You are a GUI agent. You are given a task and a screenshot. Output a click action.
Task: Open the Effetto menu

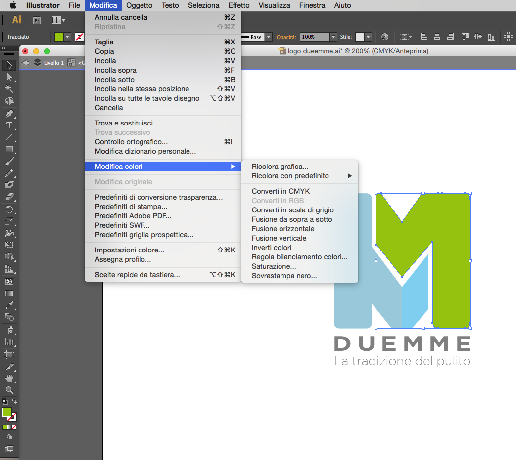click(x=239, y=5)
